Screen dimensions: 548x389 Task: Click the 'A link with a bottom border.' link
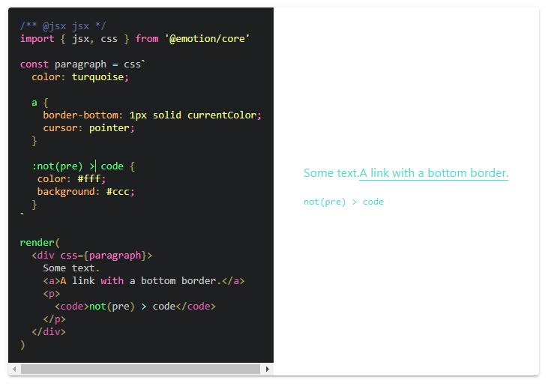click(434, 173)
